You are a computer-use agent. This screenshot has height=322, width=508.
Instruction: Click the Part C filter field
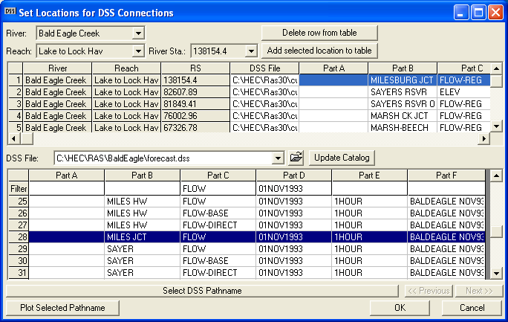coord(218,189)
